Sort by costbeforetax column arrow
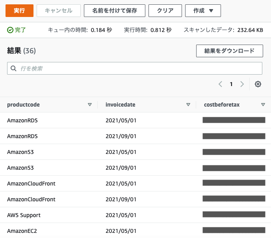Screen dimensions: 271x238 263,105
